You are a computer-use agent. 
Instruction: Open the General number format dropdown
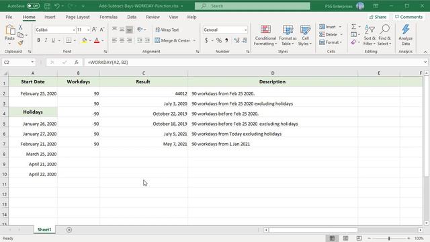245,30
